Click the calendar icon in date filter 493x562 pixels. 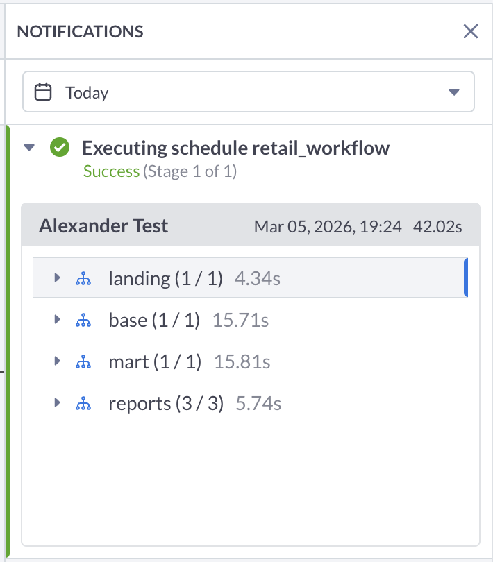tap(44, 92)
